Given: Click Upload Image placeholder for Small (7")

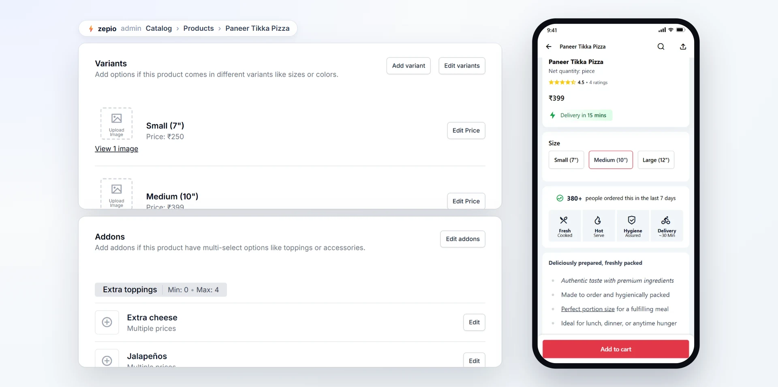Looking at the screenshot, I should coord(116,124).
